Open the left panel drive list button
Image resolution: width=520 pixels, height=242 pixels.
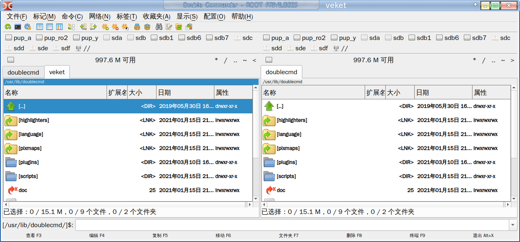(x=10, y=60)
